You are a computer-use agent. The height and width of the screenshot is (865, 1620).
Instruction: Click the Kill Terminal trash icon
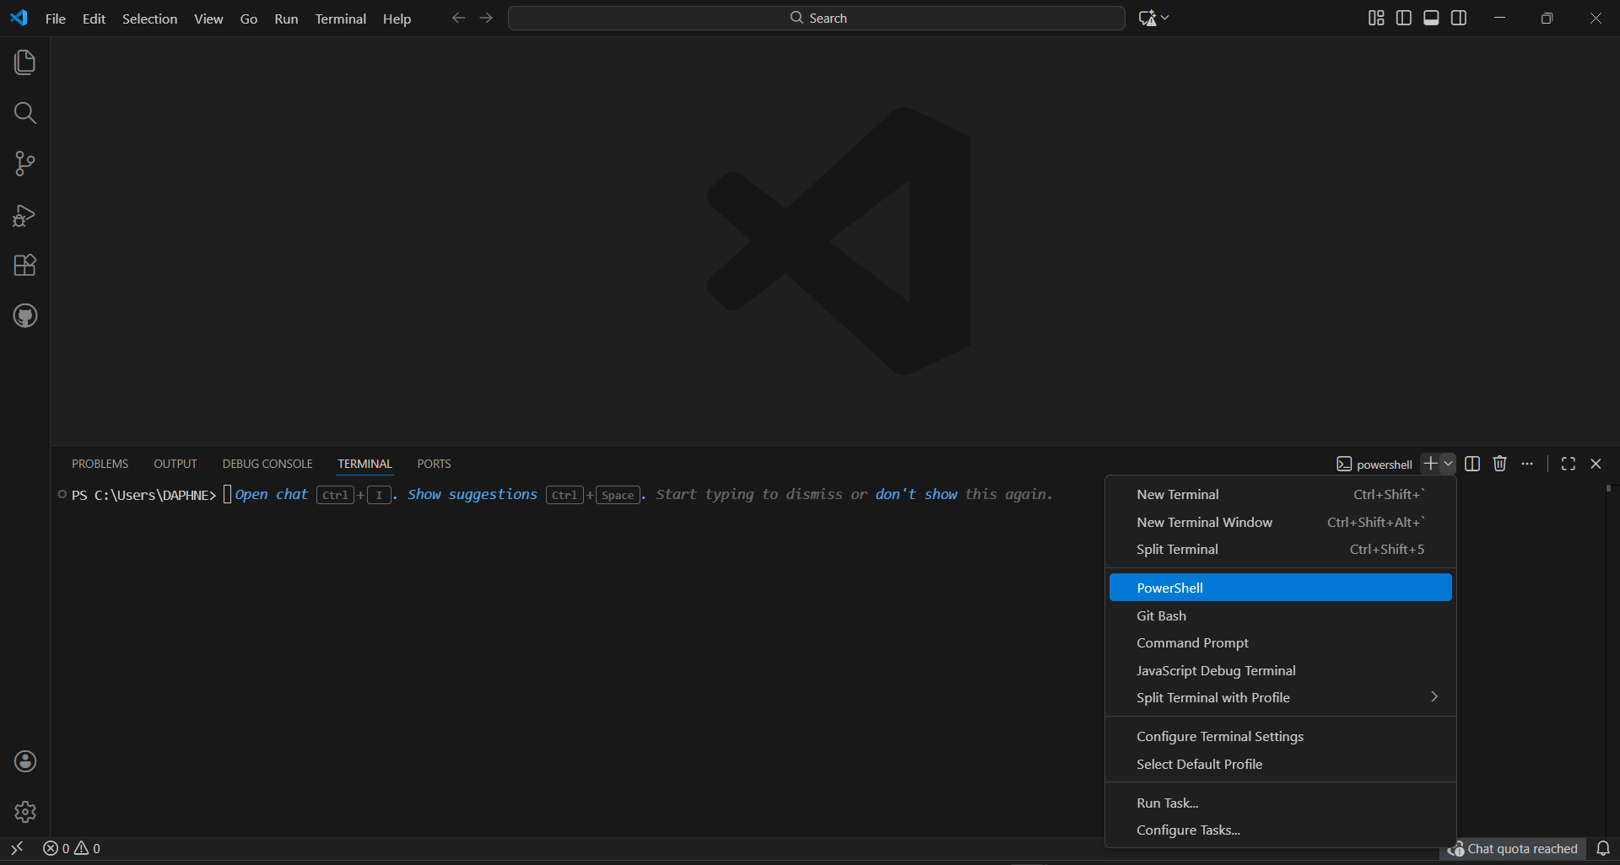point(1499,464)
